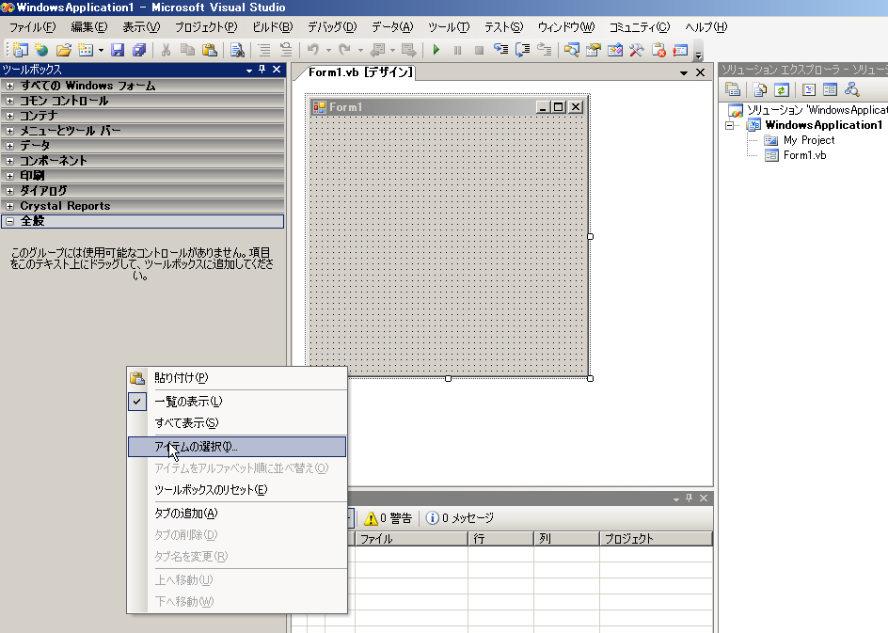Click the Open File folder icon

point(63,50)
